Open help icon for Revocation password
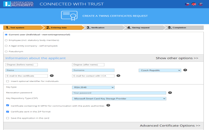Viewport: 209px width, 130px height. tap(170, 93)
